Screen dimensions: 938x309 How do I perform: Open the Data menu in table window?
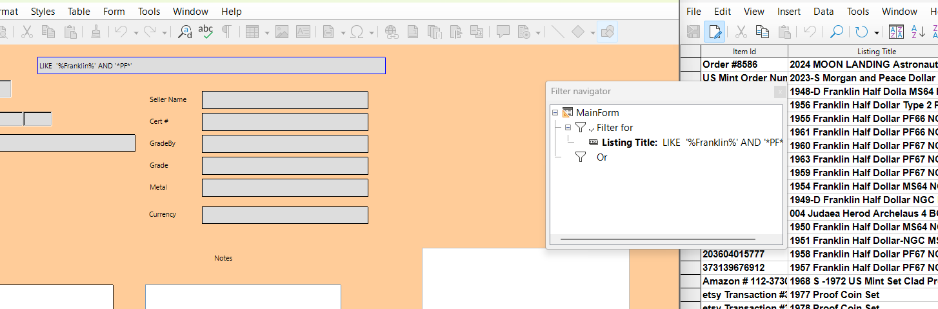823,12
